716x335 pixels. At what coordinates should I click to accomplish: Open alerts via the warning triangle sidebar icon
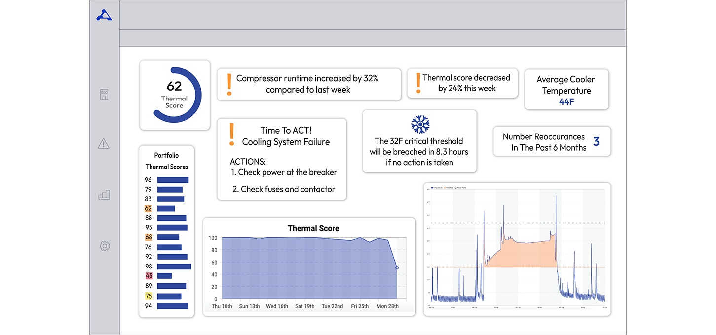tap(104, 144)
